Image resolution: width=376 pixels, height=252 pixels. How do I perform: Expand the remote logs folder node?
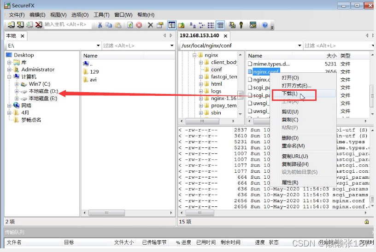[x=201, y=91]
